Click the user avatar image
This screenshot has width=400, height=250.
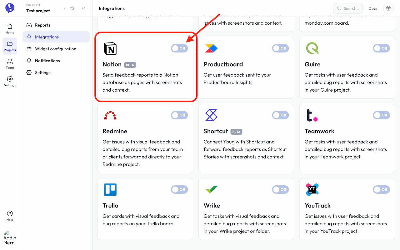[10, 238]
